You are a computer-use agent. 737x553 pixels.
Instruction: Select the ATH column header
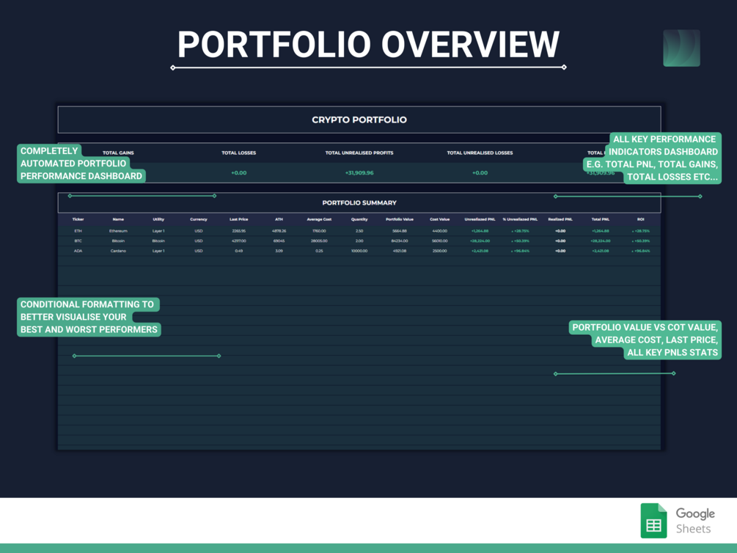click(x=279, y=219)
